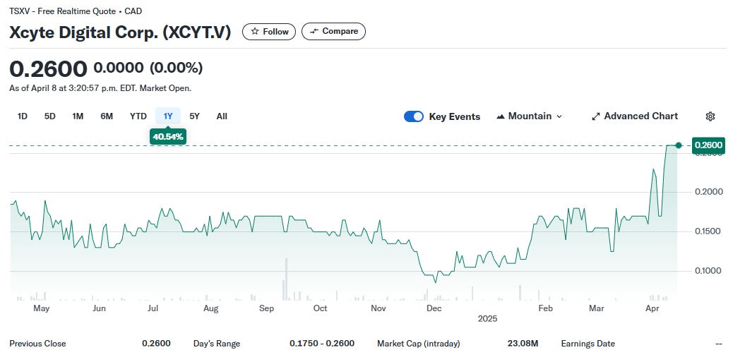
Task: Open chart settings gear icon
Action: tap(710, 116)
